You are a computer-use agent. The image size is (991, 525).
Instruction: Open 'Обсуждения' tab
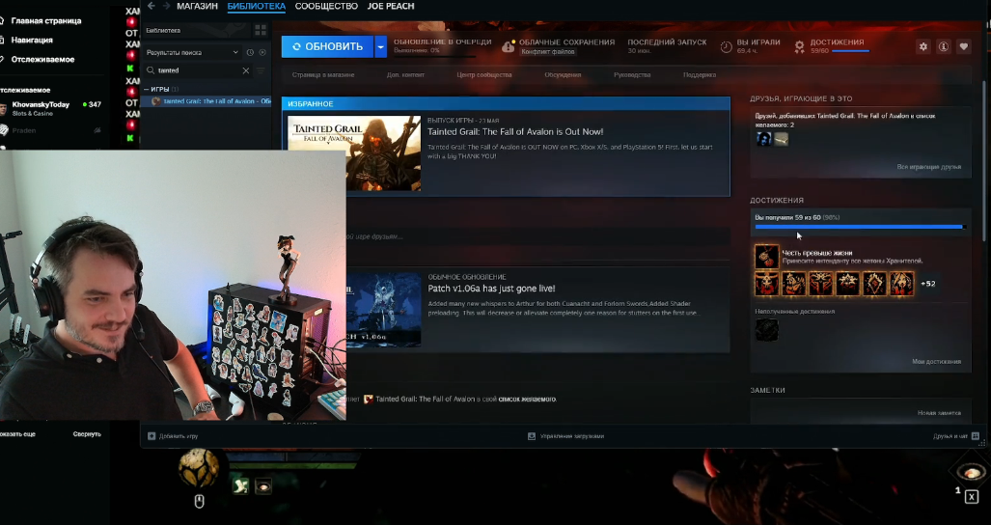click(x=563, y=74)
